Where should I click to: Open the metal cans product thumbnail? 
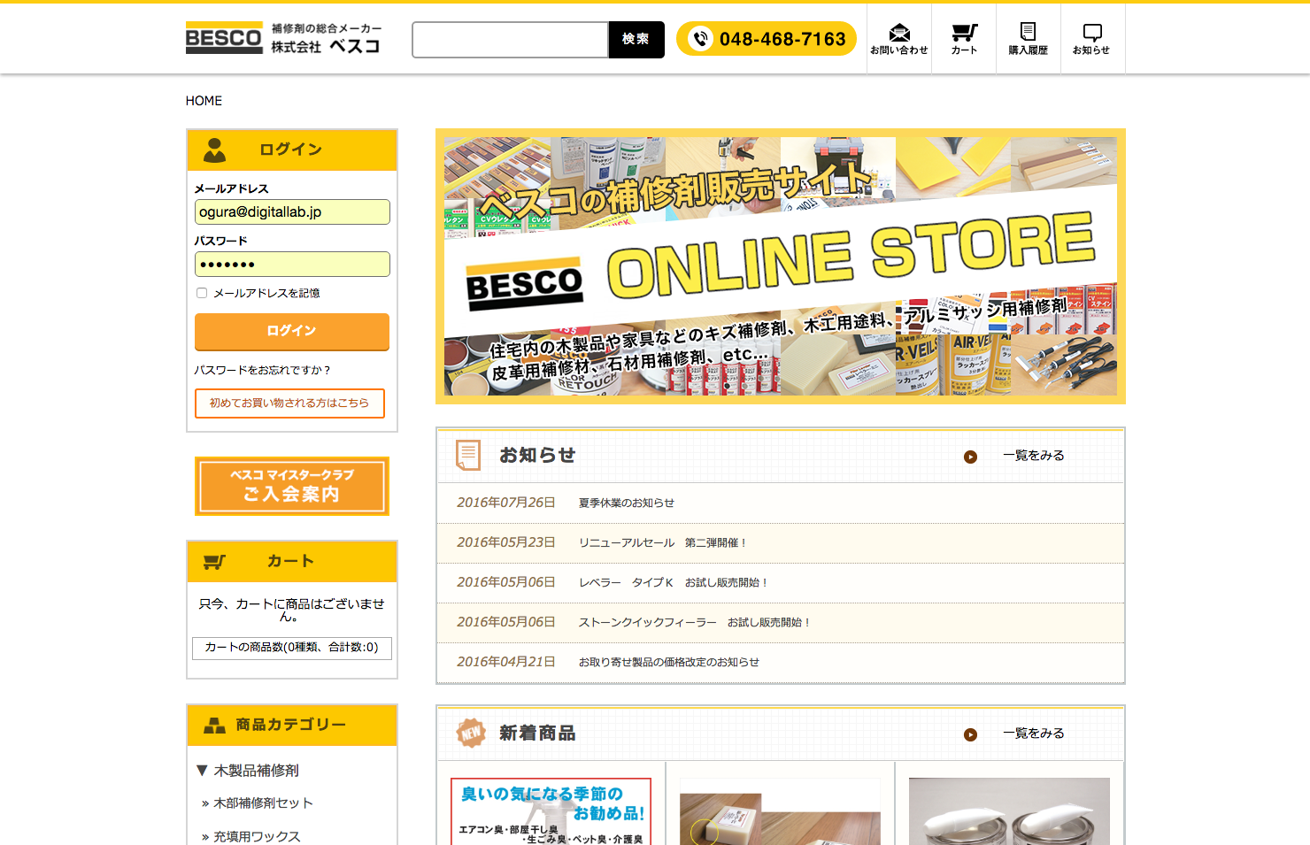(1009, 811)
